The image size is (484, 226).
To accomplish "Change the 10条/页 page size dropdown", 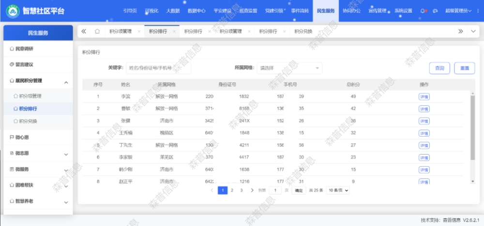I will (x=338, y=190).
